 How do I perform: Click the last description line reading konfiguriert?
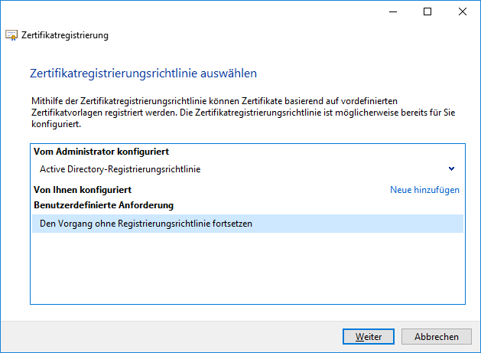pyautogui.click(x=56, y=124)
